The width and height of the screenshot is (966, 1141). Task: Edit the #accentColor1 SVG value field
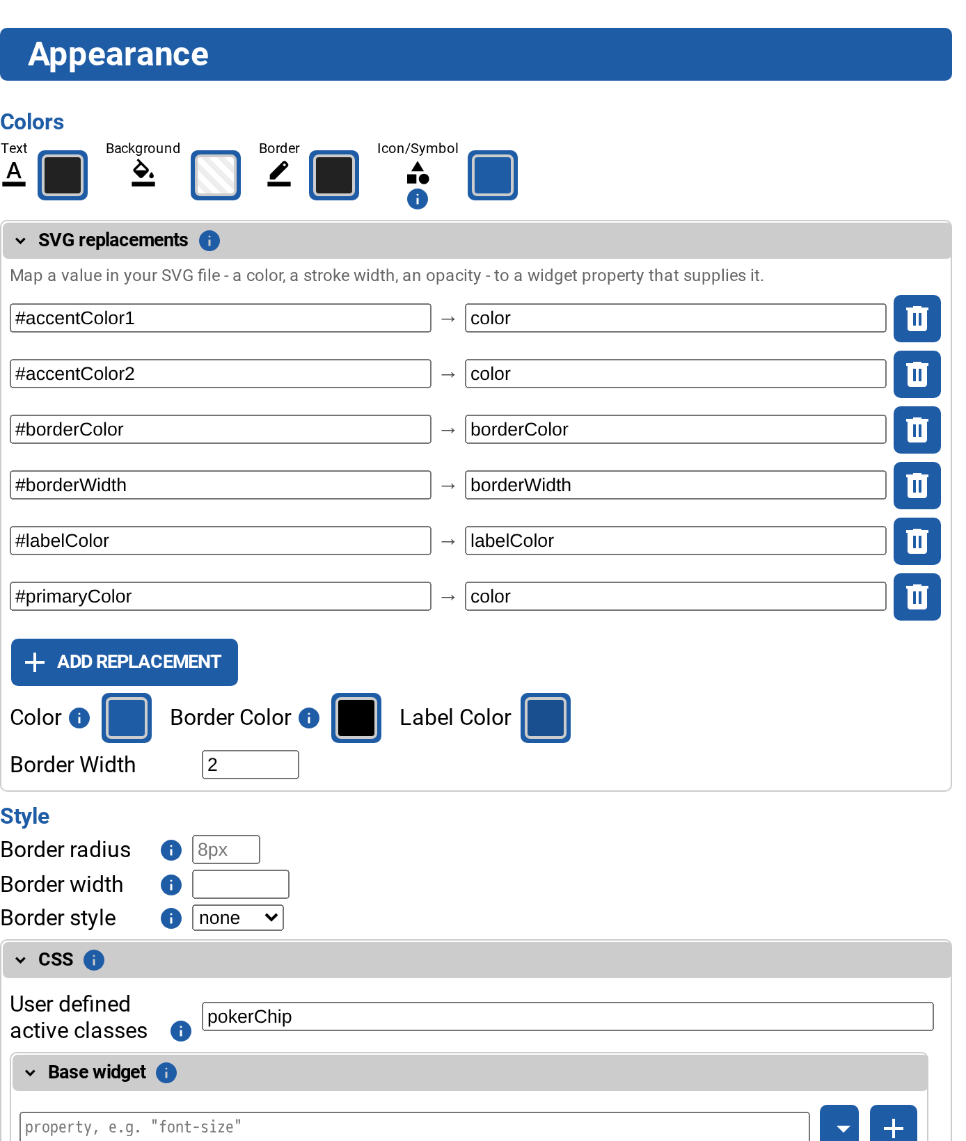(x=221, y=318)
